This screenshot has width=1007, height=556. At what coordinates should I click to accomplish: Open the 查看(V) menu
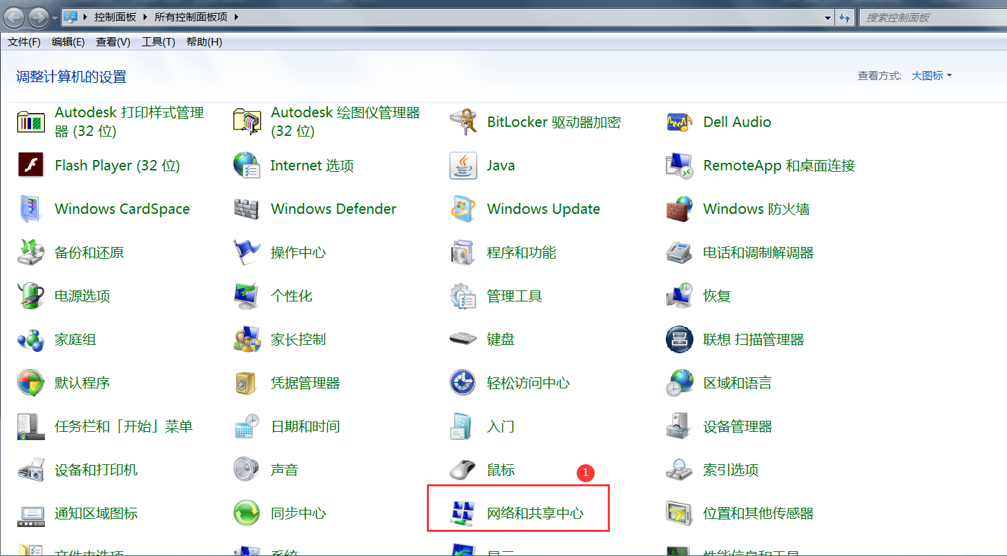pos(113,42)
